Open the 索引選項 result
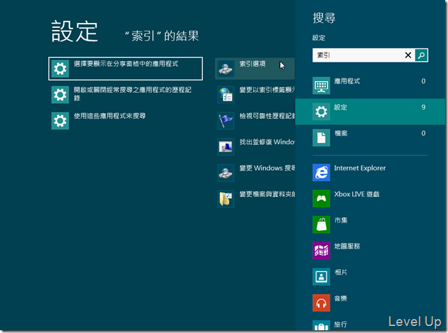Screen dimensions: 448x333 [255, 69]
